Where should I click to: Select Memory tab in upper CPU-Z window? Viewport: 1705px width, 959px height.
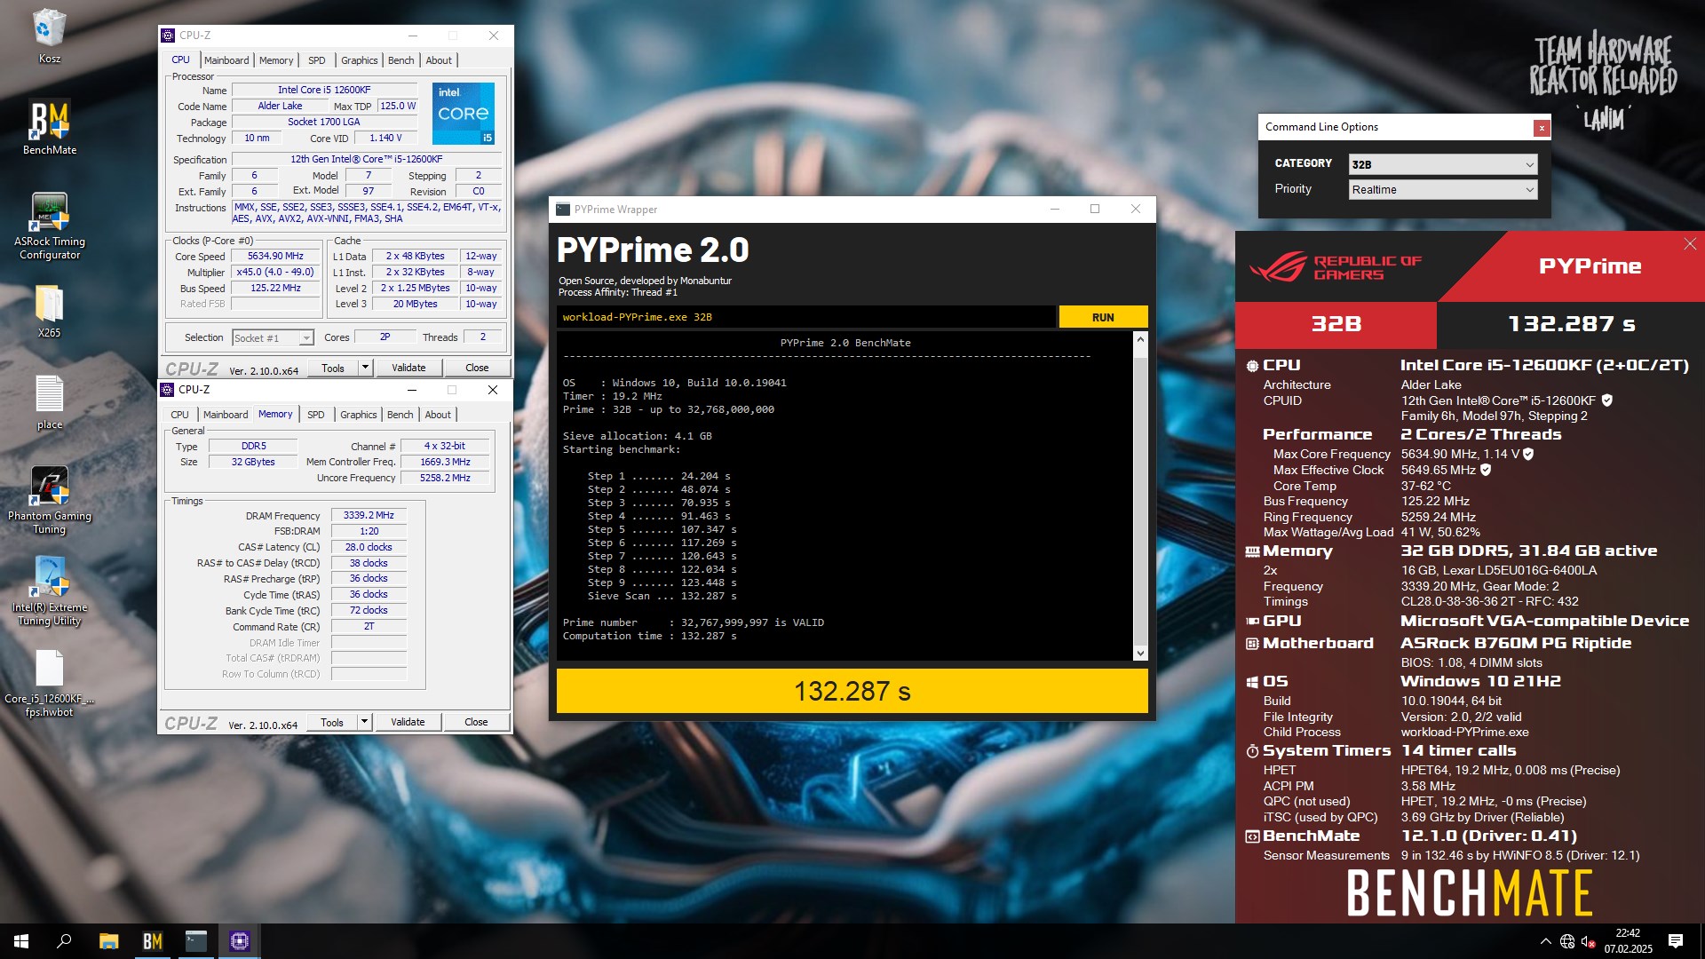point(276,60)
